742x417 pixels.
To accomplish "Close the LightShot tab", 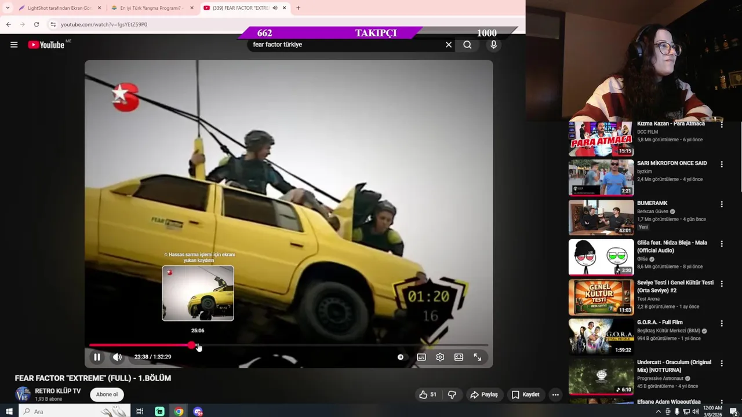I will click(99, 8).
